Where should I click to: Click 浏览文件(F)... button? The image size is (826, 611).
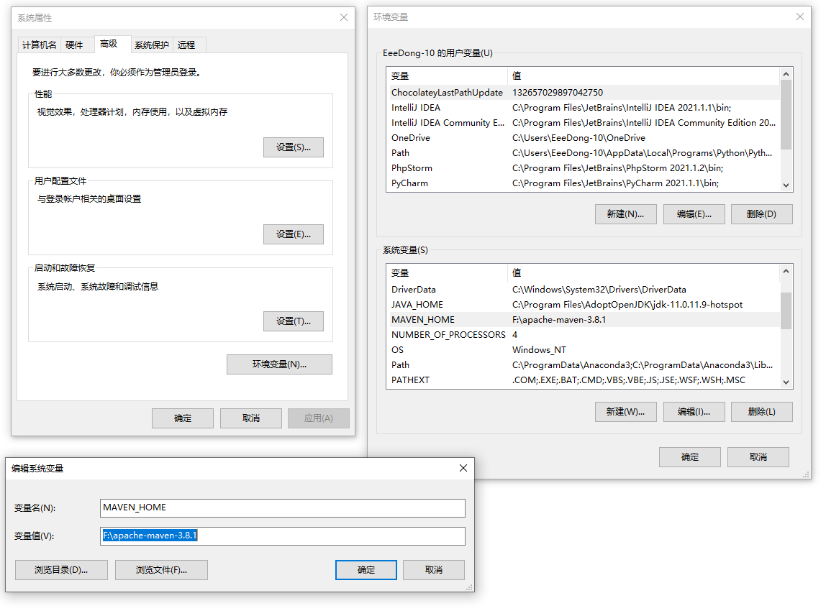pyautogui.click(x=161, y=570)
